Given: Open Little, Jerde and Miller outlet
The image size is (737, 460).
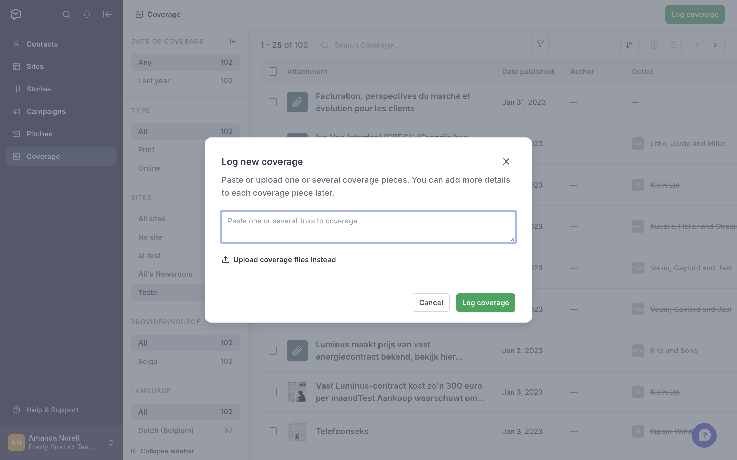Looking at the screenshot, I should coord(688,144).
